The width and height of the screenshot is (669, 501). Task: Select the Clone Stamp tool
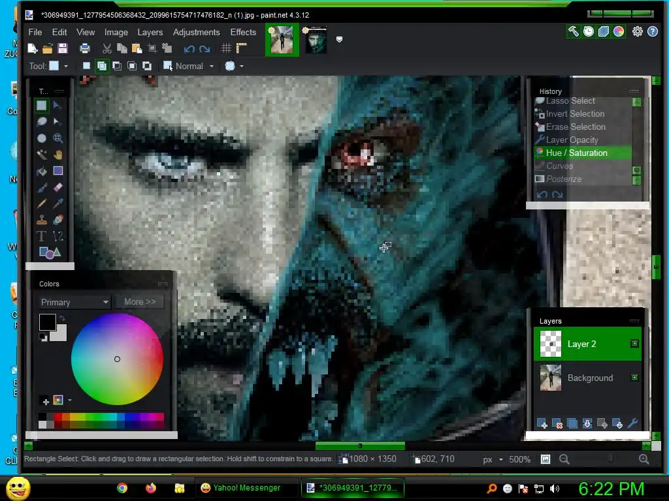pyautogui.click(x=41, y=220)
